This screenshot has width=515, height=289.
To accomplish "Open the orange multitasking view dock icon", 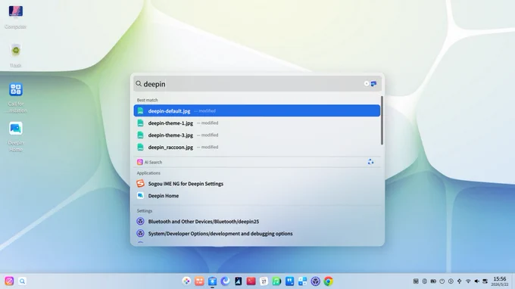I will click(199, 281).
